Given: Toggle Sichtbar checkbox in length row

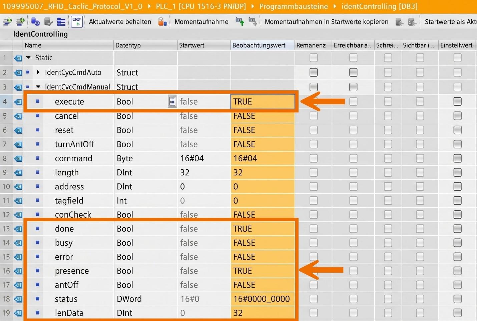Looking at the screenshot, I should pos(420,172).
